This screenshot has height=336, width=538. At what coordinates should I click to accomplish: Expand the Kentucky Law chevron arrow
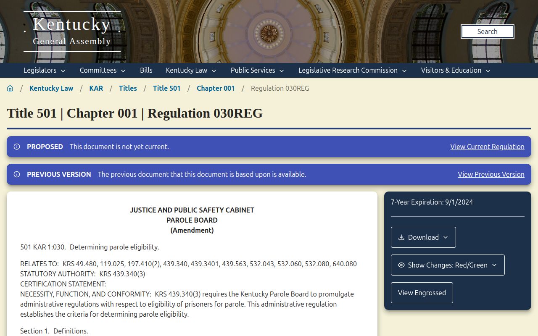pos(214,71)
